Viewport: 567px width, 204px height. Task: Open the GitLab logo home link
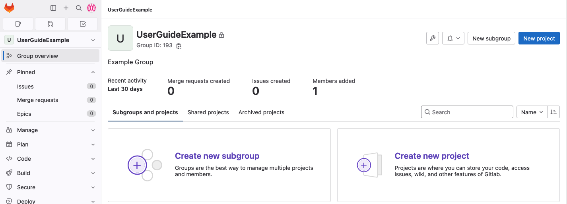pyautogui.click(x=9, y=8)
